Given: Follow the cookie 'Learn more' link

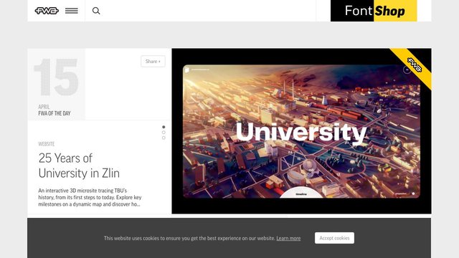Looking at the screenshot, I should 288,238.
